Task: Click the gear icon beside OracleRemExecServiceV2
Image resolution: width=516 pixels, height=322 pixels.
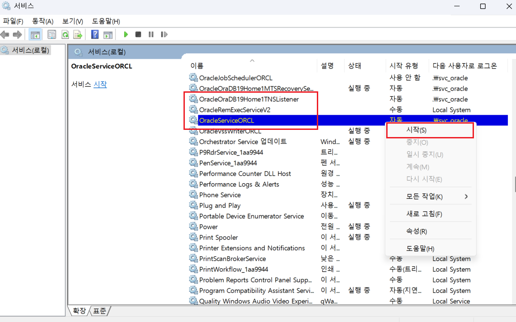Action: point(193,110)
